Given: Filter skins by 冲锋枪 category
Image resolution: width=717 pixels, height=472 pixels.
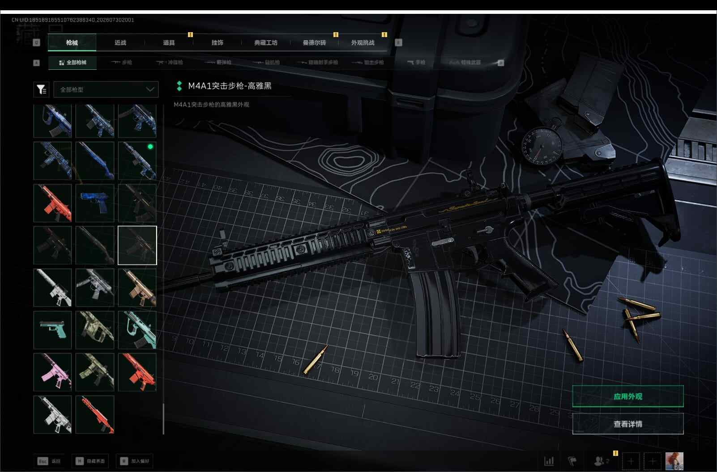Looking at the screenshot, I should pos(170,63).
